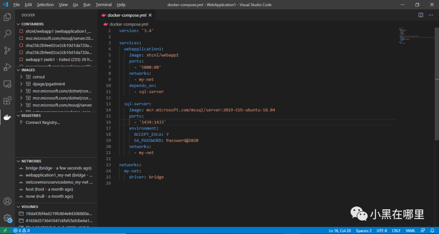The height and width of the screenshot is (234, 439).
Task: Click the image: xhznl/webapp1 code line
Action: pyautogui.click(x=154, y=55)
